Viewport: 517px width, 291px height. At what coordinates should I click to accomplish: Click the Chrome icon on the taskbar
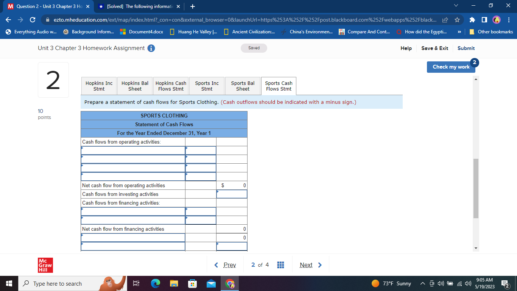[x=229, y=283]
